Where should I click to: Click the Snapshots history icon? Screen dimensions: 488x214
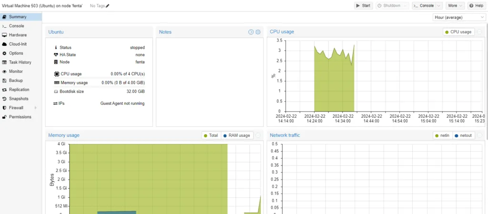coord(4,99)
